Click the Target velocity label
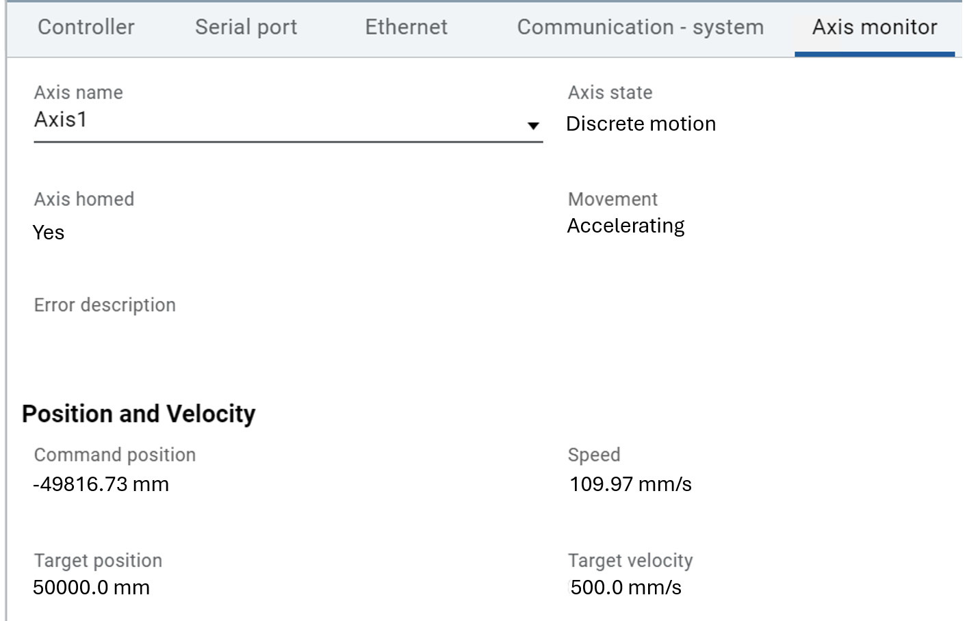Screen dimensions: 967x621 point(630,561)
